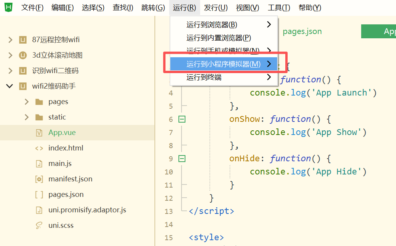This screenshot has width=396, height=246.
Task: Select the pages folder name
Action: coord(58,102)
